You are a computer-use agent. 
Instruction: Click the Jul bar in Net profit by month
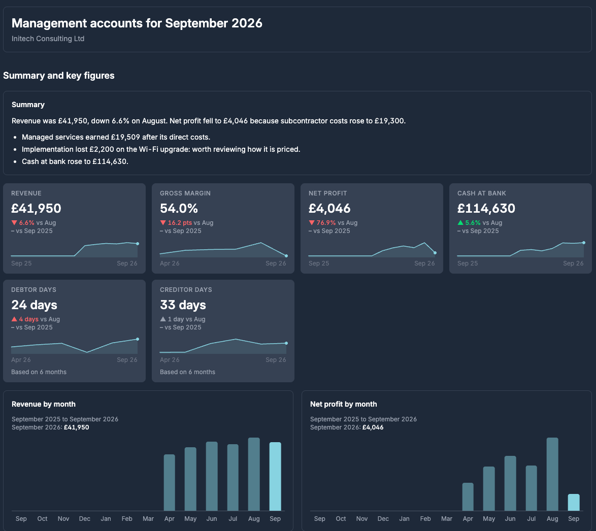pyautogui.click(x=532, y=488)
